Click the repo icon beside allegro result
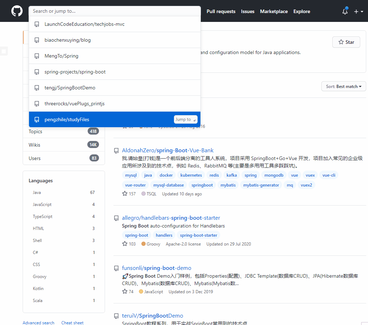This screenshot has height=325, width=368. click(x=116, y=218)
